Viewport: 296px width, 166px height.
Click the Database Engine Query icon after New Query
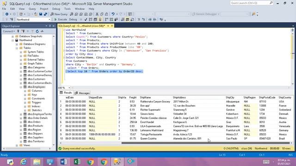72,14
